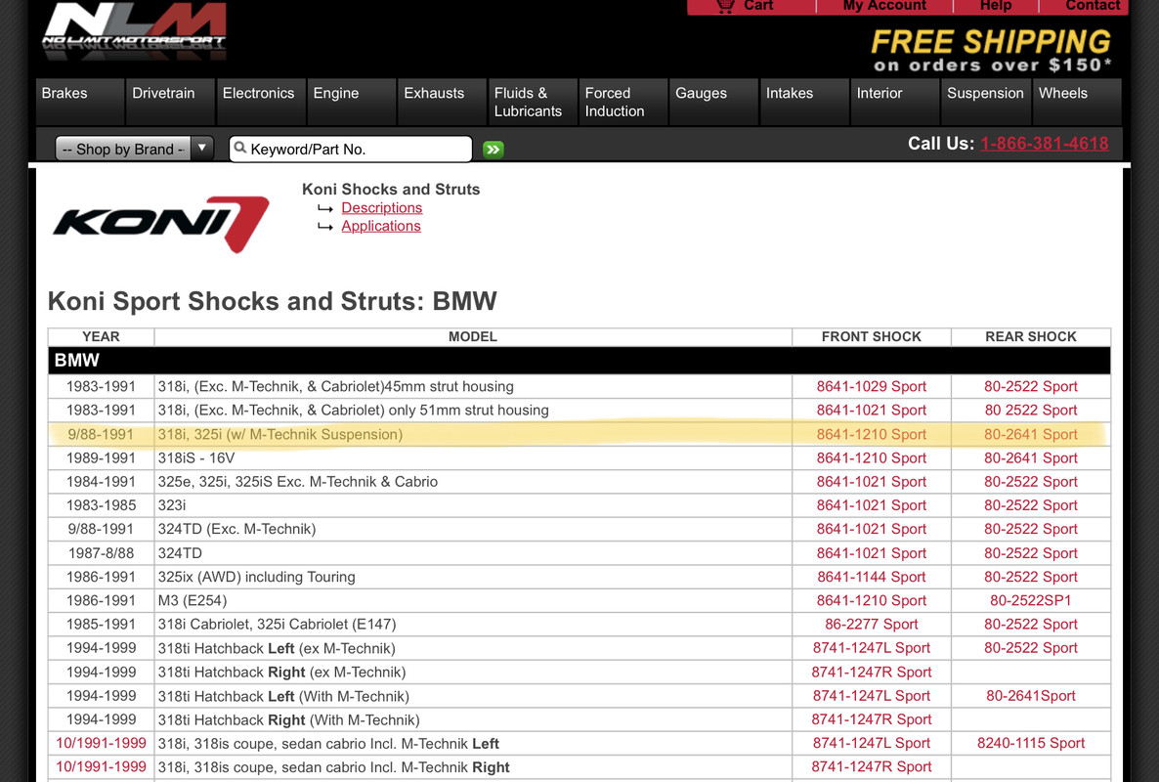This screenshot has width=1159, height=782.
Task: Open 80-2522SP1 rear shock for M3
Action: point(1030,601)
